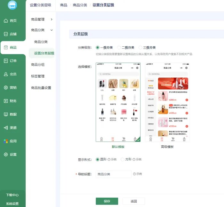Open 商品批量设置 menu item

(41, 88)
